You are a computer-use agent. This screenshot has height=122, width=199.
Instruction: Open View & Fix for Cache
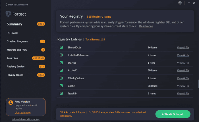[x=183, y=85]
